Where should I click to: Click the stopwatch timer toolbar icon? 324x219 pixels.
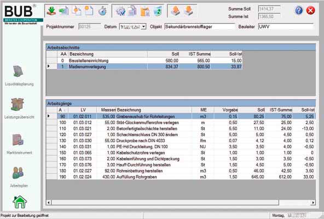102,11
